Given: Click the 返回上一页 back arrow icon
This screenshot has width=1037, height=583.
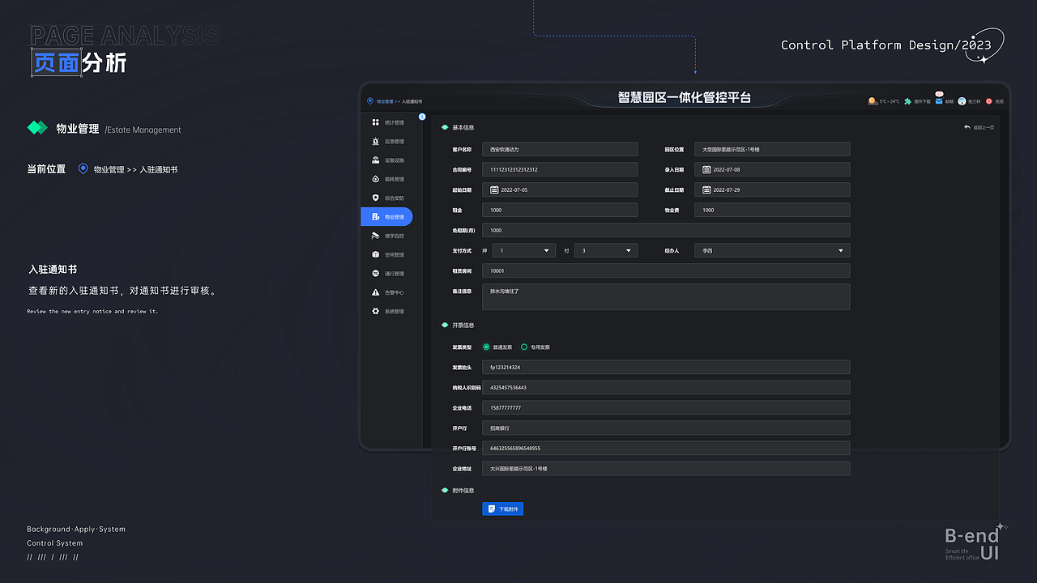Looking at the screenshot, I should 967,127.
